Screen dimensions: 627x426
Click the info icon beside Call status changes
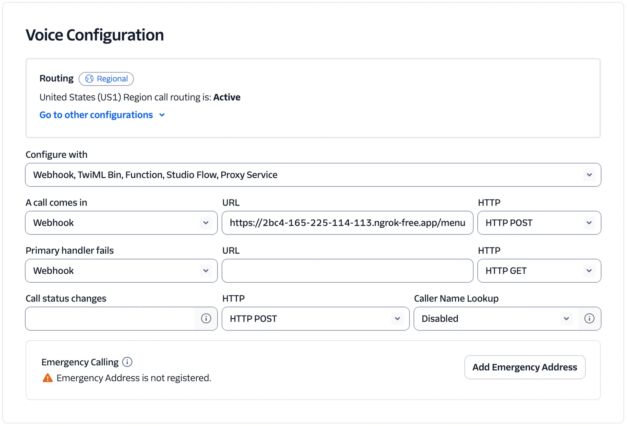click(x=206, y=319)
